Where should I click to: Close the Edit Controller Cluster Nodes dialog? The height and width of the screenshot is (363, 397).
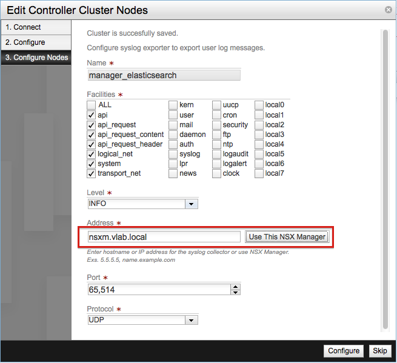click(x=388, y=10)
